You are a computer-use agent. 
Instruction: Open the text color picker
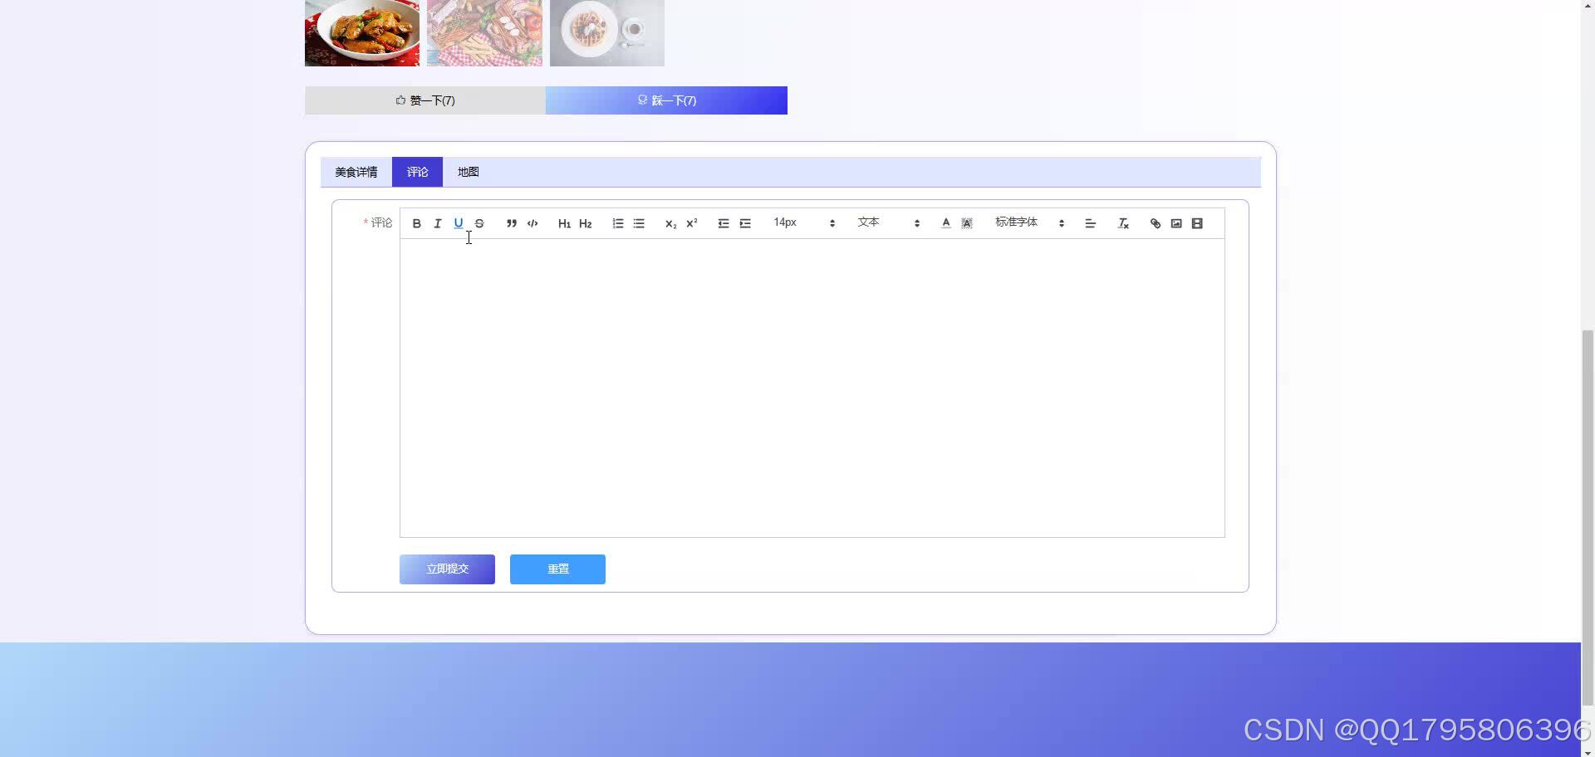pyautogui.click(x=945, y=223)
